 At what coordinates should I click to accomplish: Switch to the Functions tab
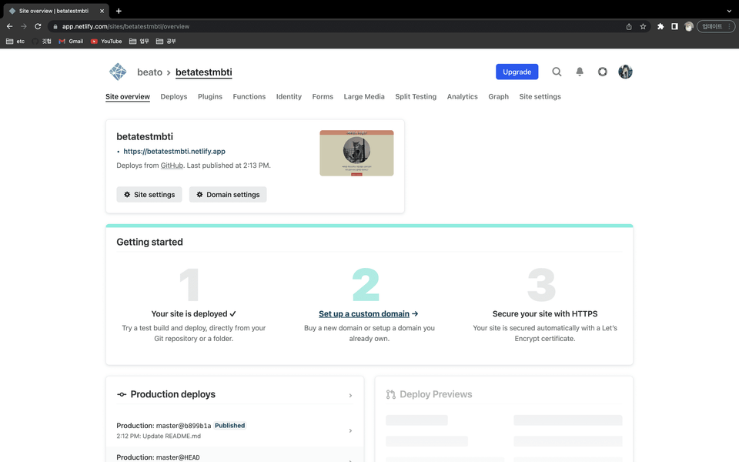coord(249,96)
